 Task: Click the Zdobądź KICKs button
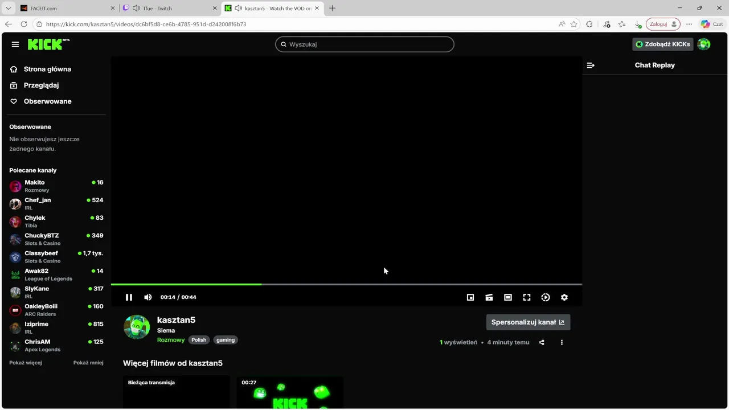[663, 44]
